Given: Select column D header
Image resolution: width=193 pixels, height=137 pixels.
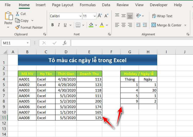Looking at the screenshot, I should click(66, 52).
